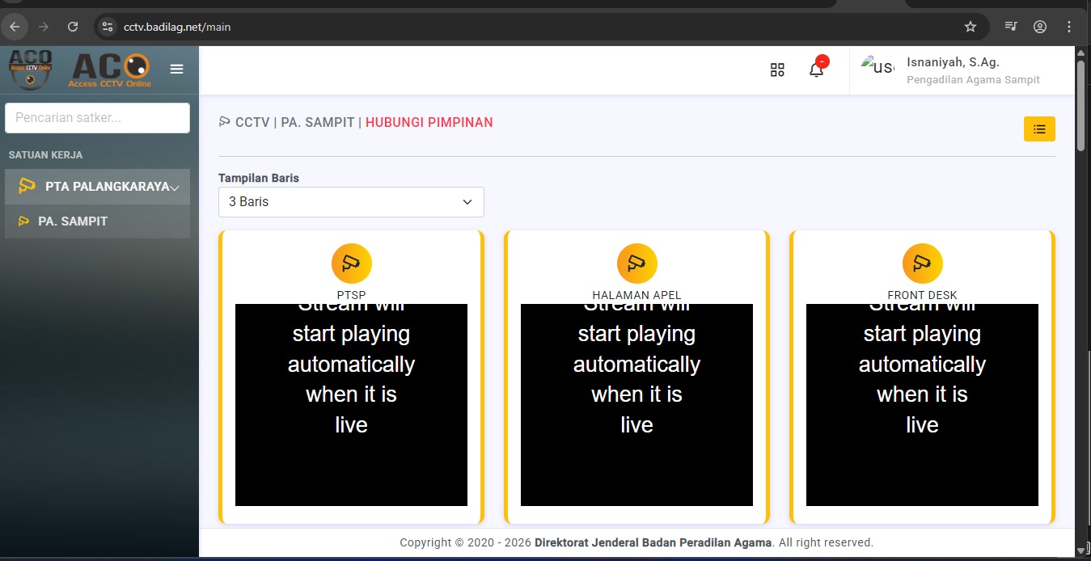Click the browser address bar URL
Image resolution: width=1091 pixels, height=561 pixels.
coord(177,27)
